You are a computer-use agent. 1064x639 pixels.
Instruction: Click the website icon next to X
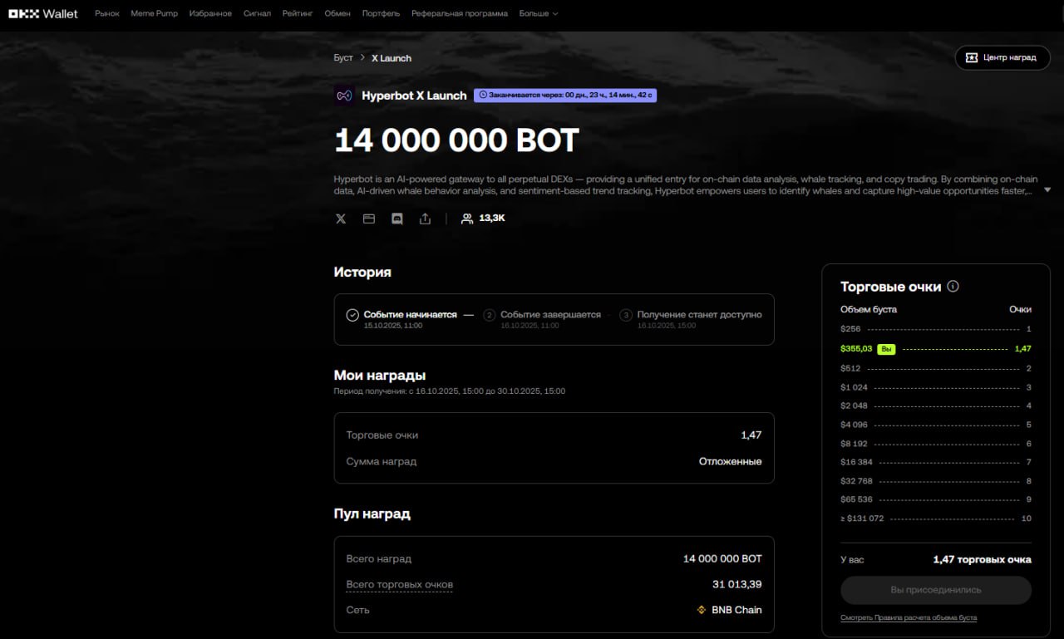tap(369, 219)
